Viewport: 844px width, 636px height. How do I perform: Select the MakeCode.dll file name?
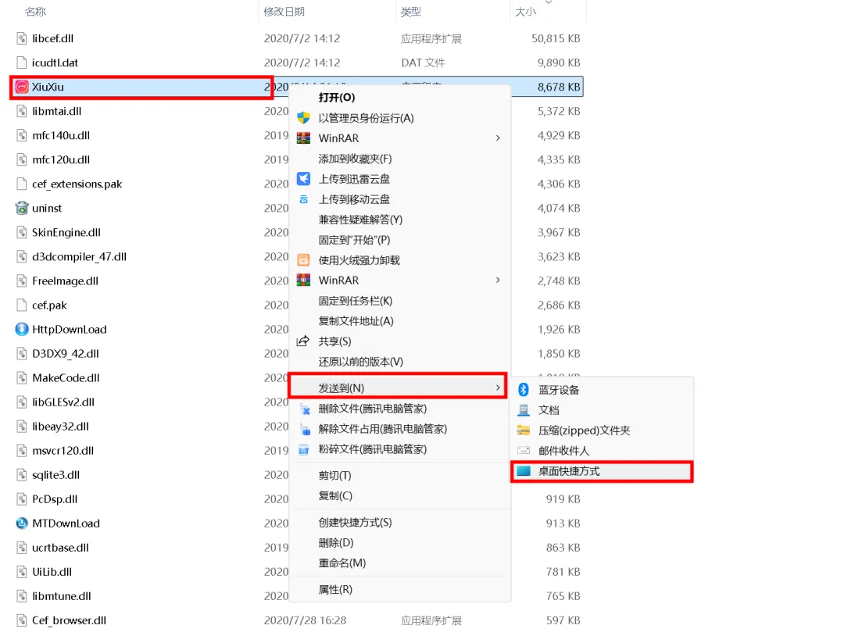[66, 377]
